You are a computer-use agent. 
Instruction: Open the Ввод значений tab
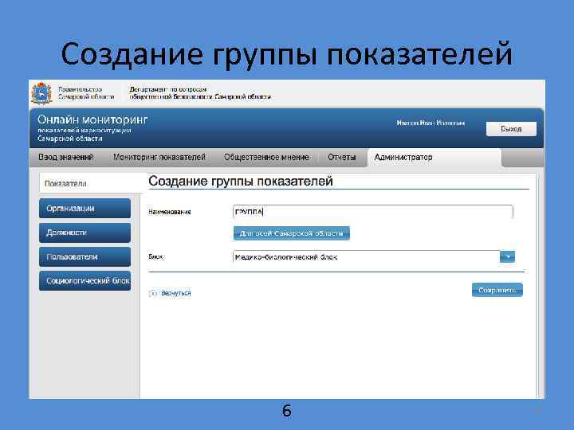(66, 157)
